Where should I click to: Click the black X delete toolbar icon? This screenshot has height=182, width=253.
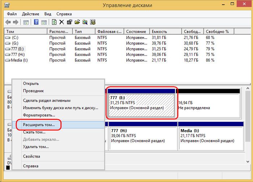[x=62, y=22]
